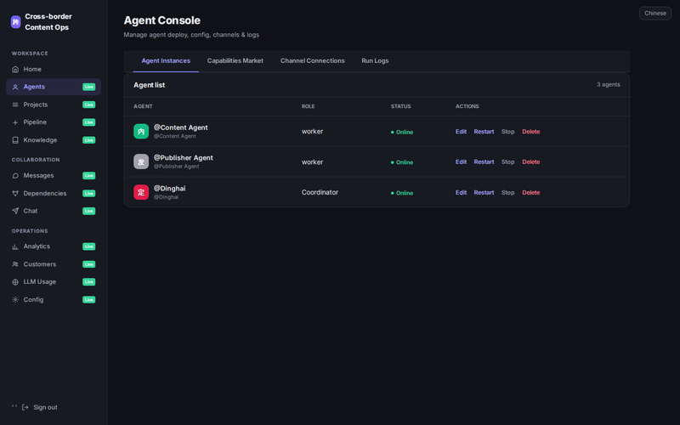Click the Sign out label
This screenshot has height=425, width=680.
coord(45,407)
